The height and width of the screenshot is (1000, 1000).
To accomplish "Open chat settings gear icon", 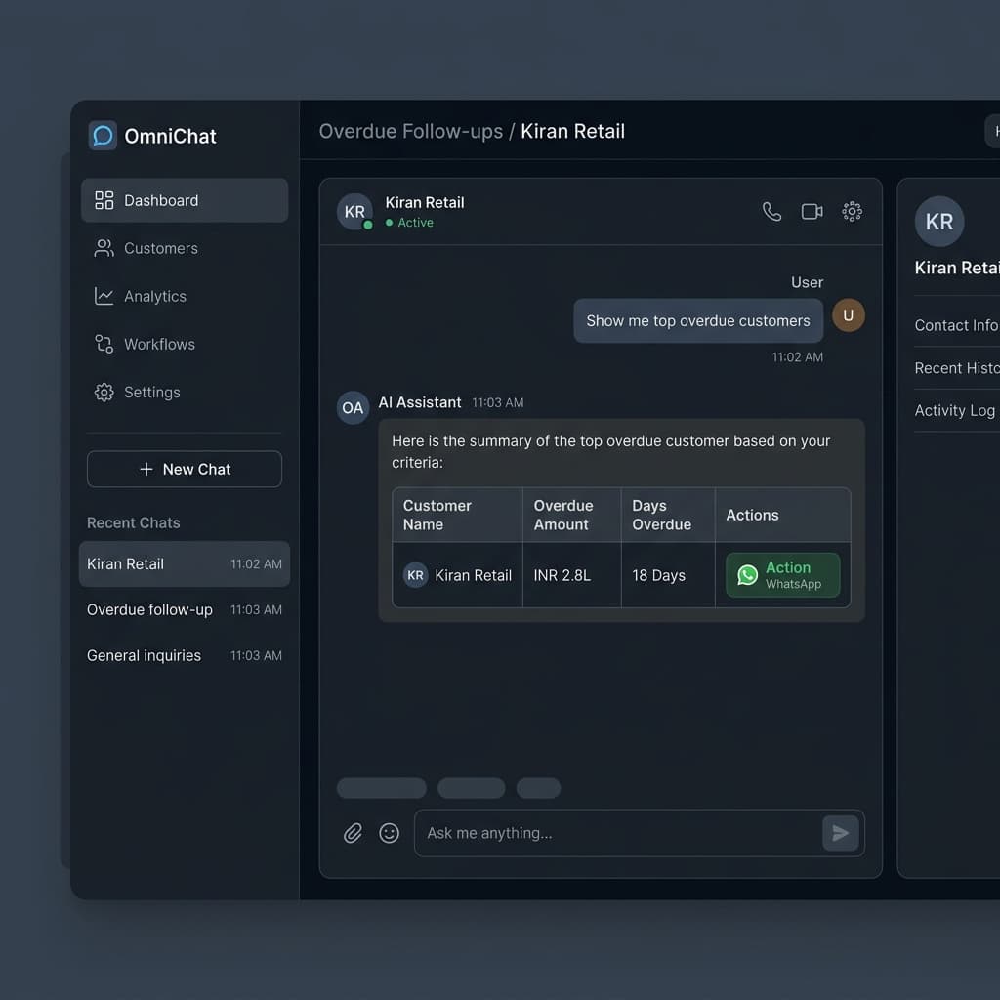I will pos(852,212).
